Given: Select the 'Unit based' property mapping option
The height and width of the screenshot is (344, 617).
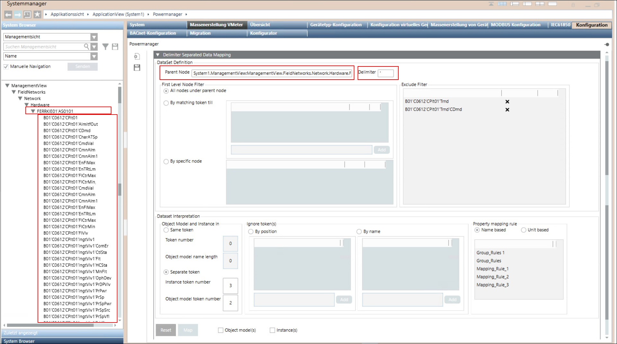Looking at the screenshot, I should tap(524, 230).
